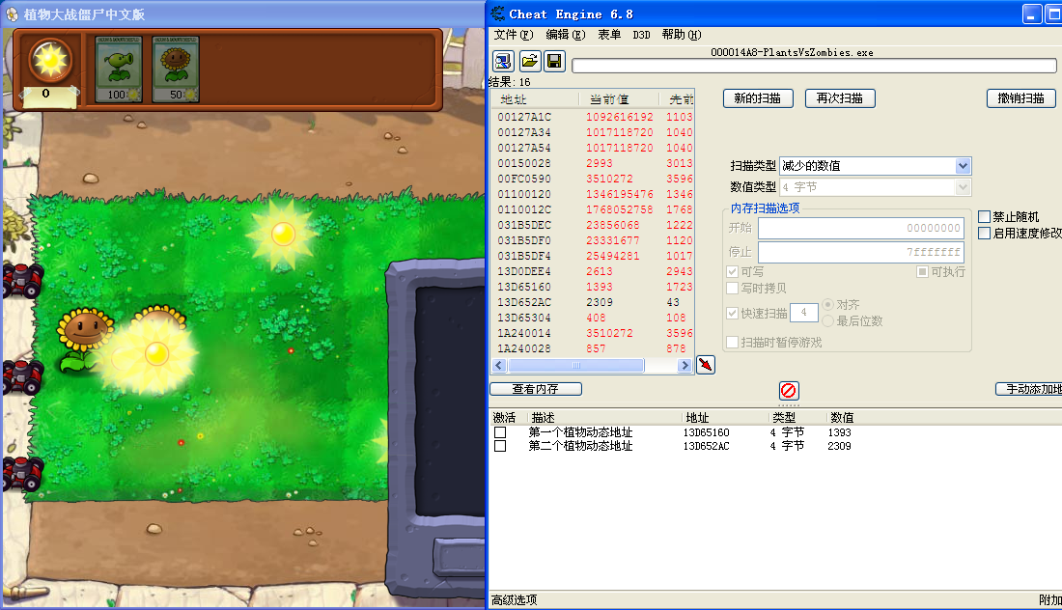Click the 查看内存 button

535,389
